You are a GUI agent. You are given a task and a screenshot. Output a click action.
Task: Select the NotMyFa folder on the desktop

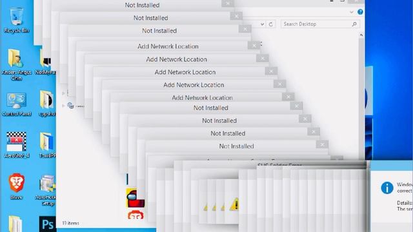46,62
